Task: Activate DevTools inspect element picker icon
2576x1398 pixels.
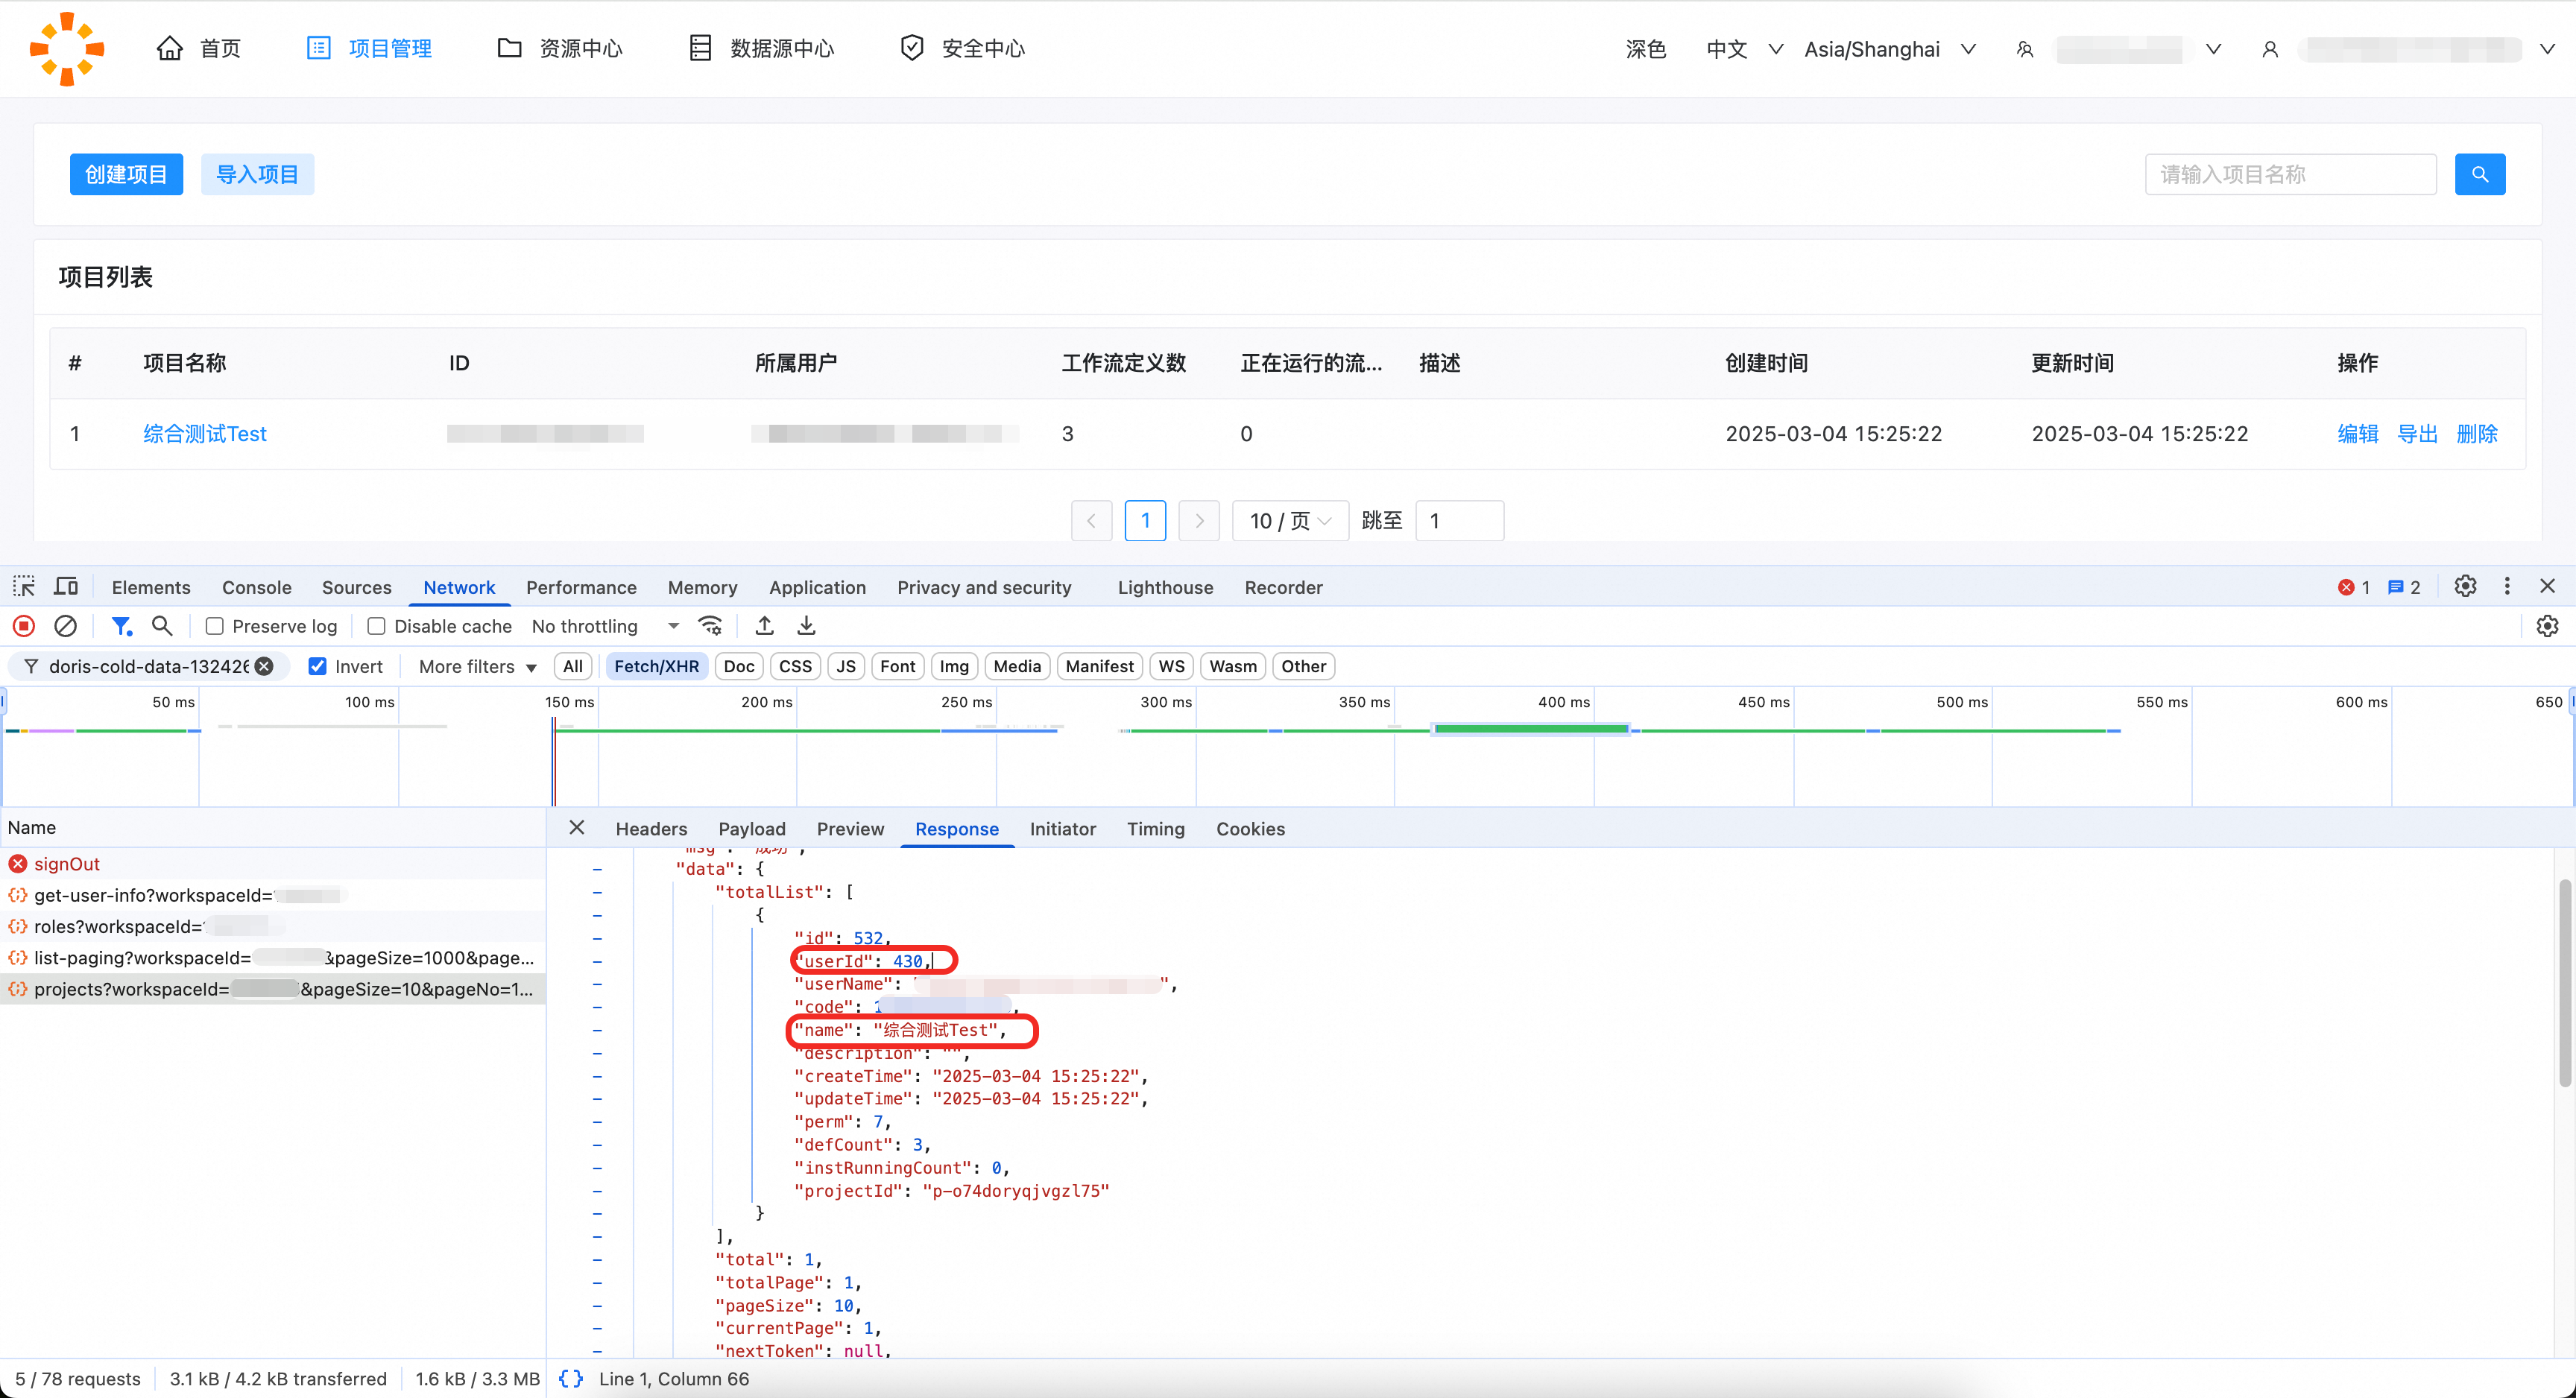Action: [24, 586]
